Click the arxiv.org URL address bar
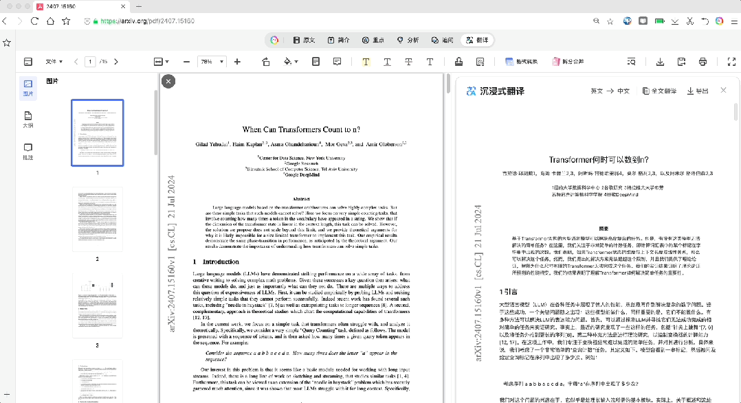Screen dimensions: 741x403 (147, 21)
